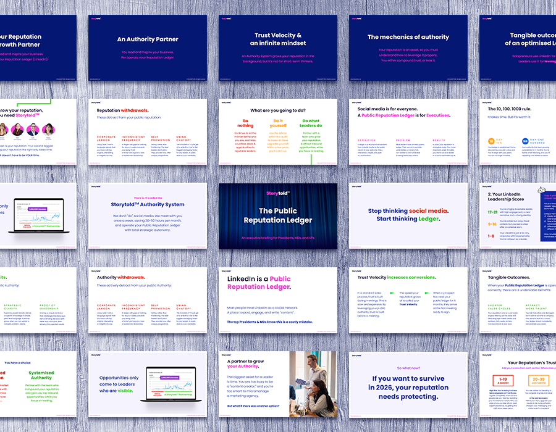Image resolution: width=556 pixels, height=432 pixels.
Task: Select 'Trust Velocity & an infinite mindset' heading
Action: click(x=278, y=39)
